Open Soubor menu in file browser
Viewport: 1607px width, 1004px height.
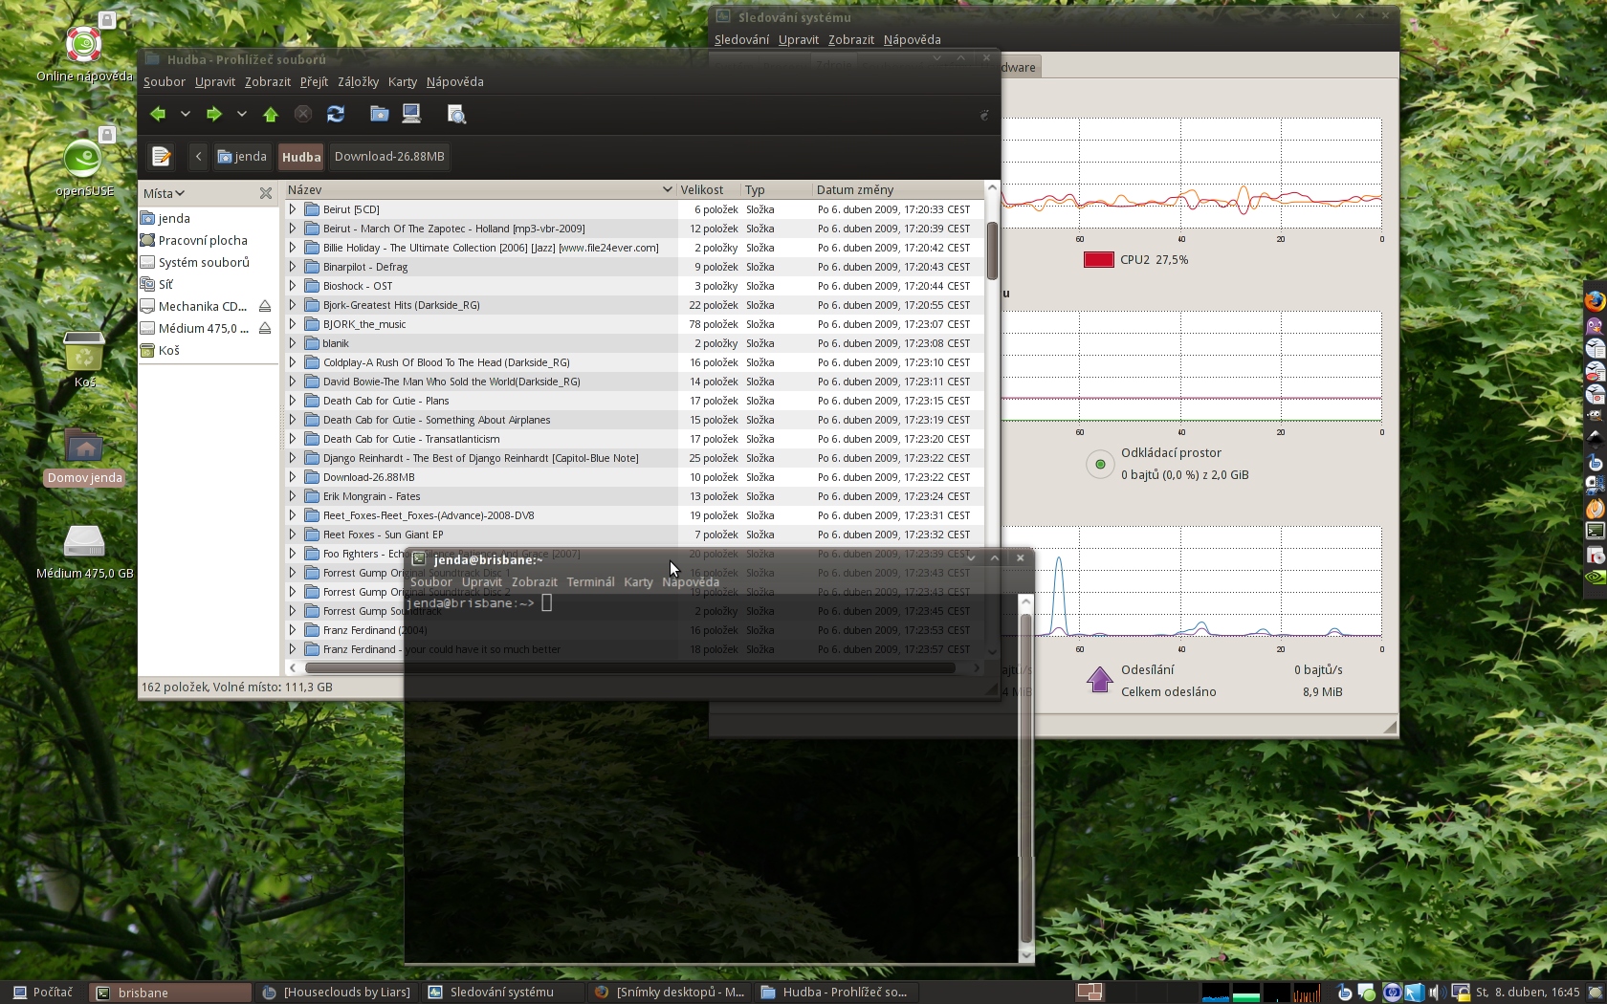(165, 81)
